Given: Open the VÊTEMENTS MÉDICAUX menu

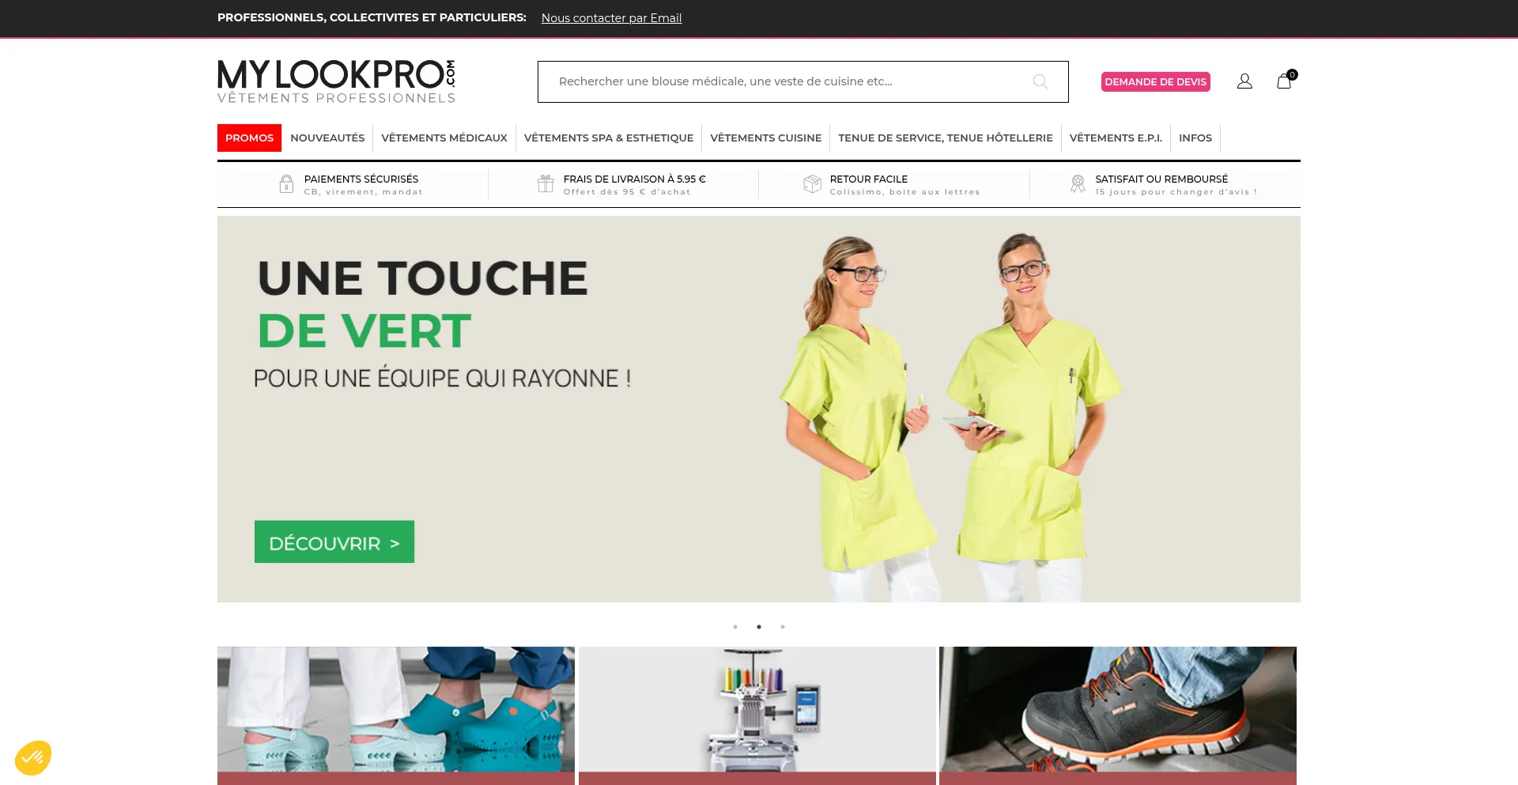Looking at the screenshot, I should pos(444,138).
